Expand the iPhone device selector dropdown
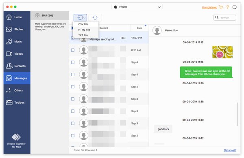This screenshot has height=158, width=244. click(159, 7)
